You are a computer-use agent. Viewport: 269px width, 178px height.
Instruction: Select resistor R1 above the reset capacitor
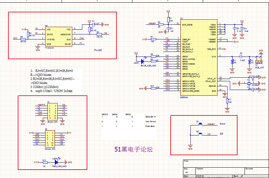[x=168, y=20]
